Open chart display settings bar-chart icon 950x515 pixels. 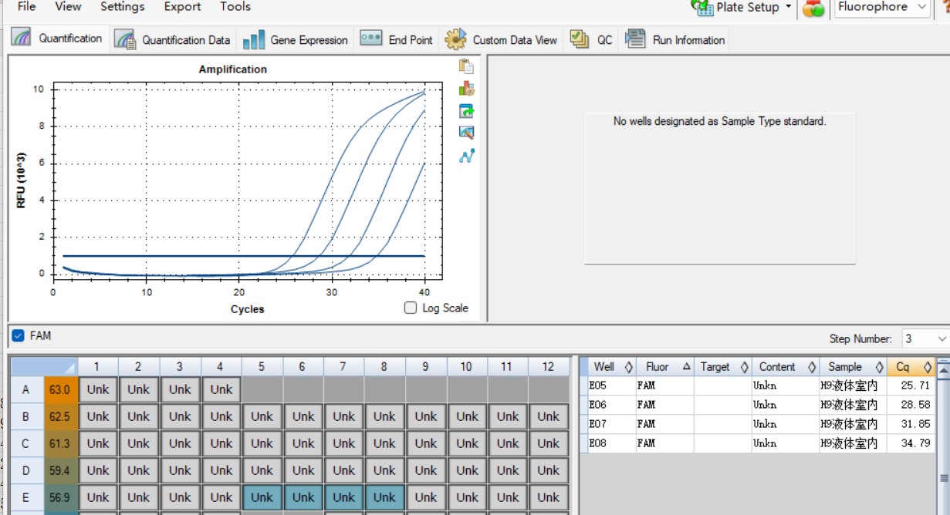click(x=466, y=89)
